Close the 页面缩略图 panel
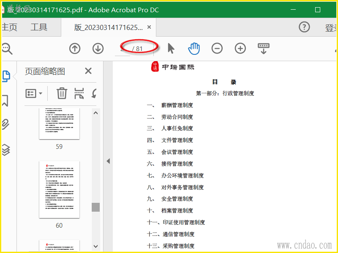Screen dimensions: 338x253 88,71
